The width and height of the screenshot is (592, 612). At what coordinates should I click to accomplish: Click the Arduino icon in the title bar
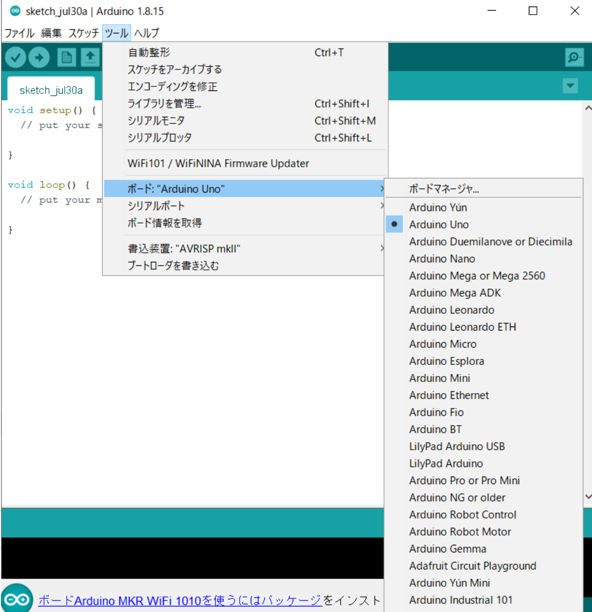15,11
